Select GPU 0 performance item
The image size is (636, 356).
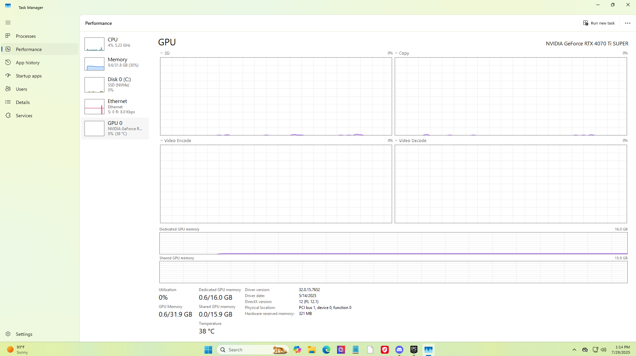[x=115, y=128]
